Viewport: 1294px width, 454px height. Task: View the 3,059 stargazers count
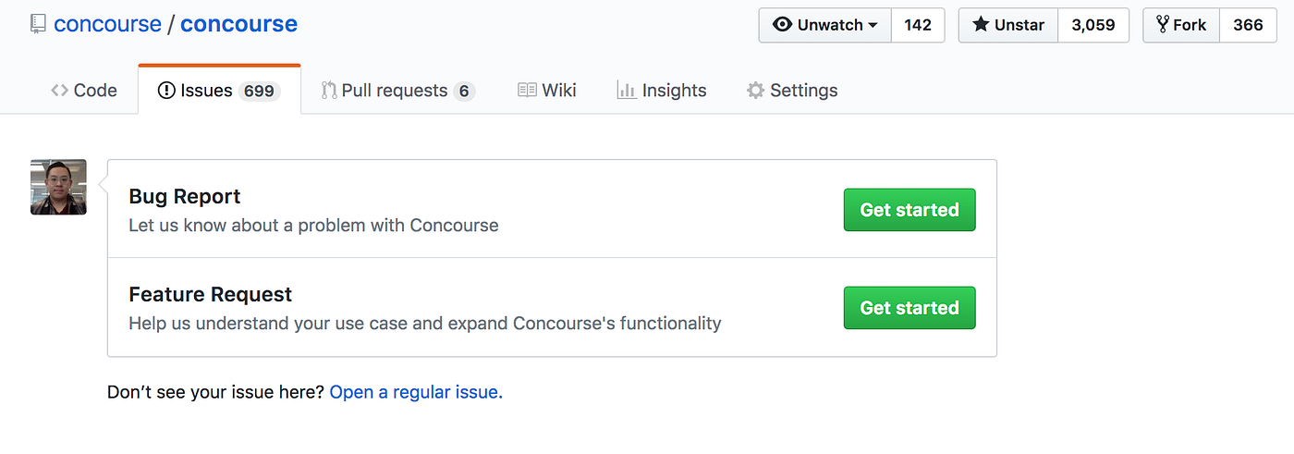coord(1093,25)
